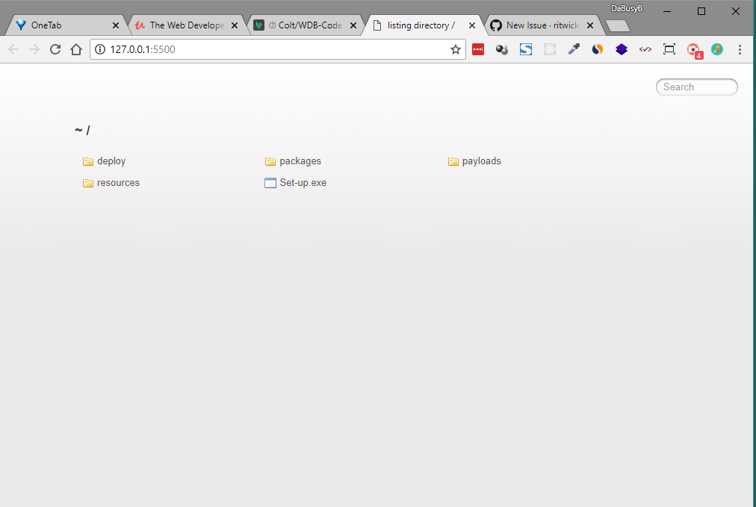Open a new tab button
The height and width of the screenshot is (507, 756).
[618, 25]
